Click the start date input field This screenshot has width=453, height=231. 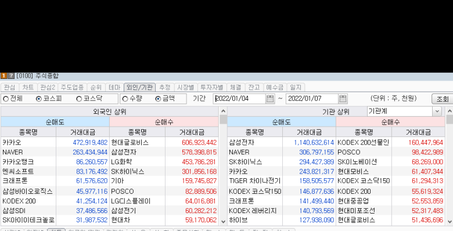click(240, 99)
